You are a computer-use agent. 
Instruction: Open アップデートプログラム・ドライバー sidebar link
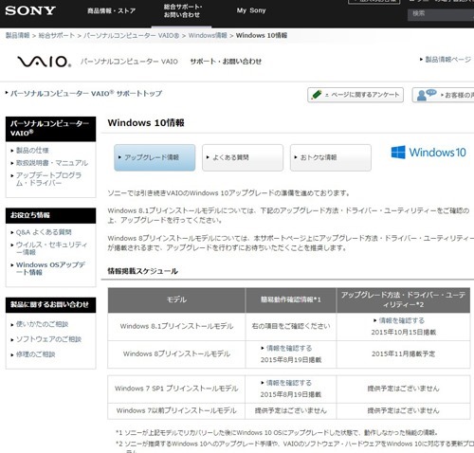click(x=48, y=179)
